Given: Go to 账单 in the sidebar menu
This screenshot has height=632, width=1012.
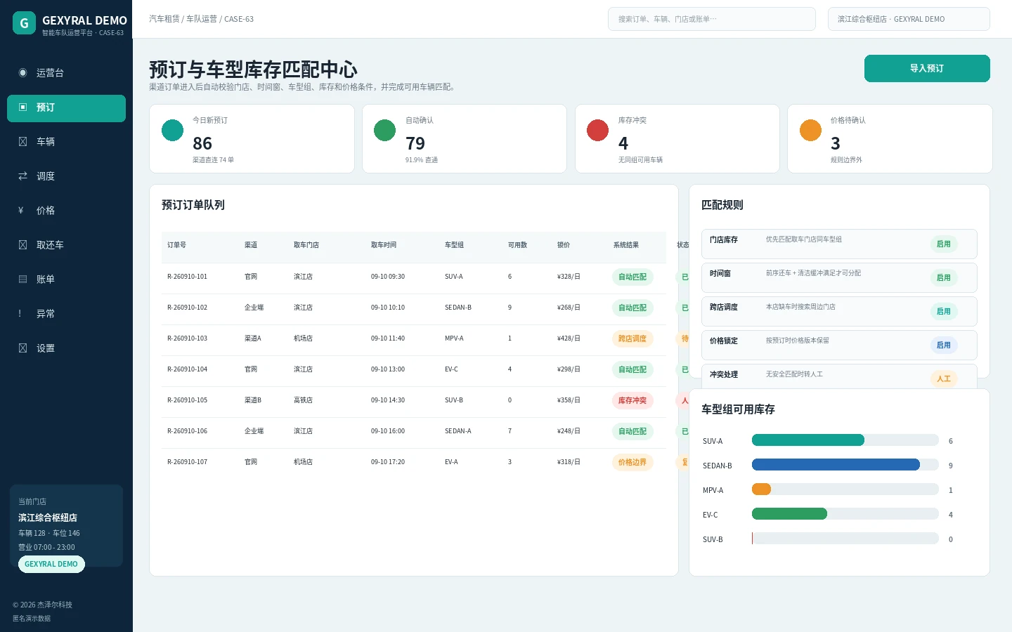Looking at the screenshot, I should [x=66, y=279].
